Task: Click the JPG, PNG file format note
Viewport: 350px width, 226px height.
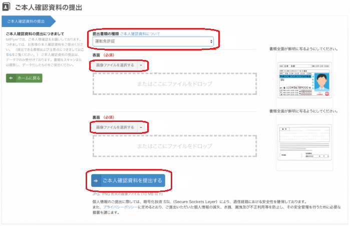Action: (x=128, y=194)
